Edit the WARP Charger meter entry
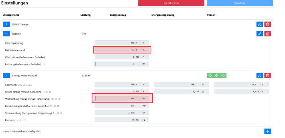The height and width of the screenshot is (138, 285). pyautogui.click(x=260, y=24)
